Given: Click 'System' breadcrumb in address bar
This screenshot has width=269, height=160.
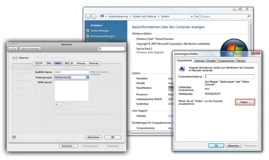Looking at the screenshot, I should click(165, 17).
